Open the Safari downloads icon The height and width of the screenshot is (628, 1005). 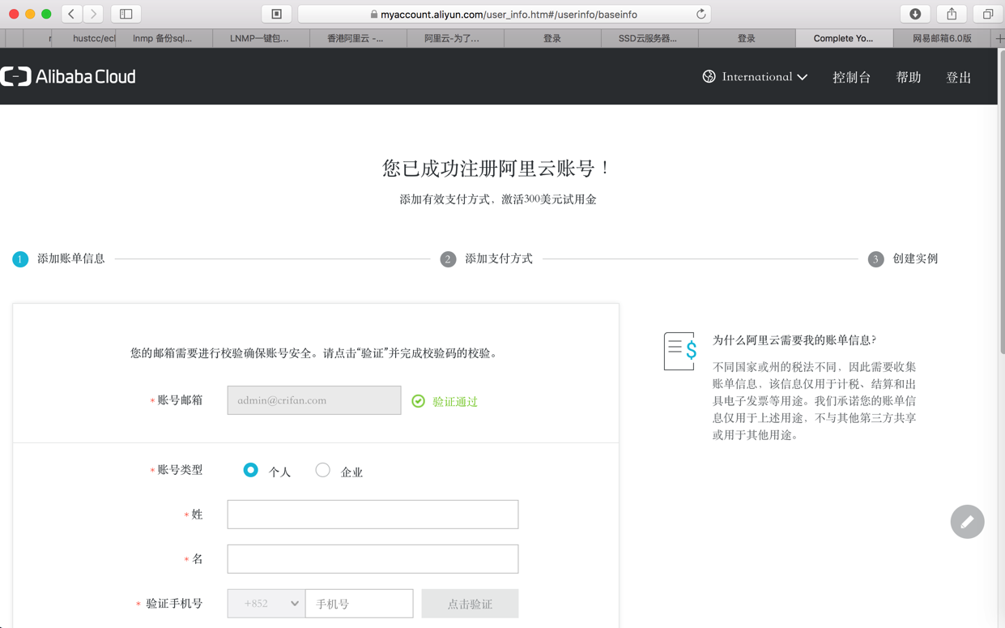(915, 14)
